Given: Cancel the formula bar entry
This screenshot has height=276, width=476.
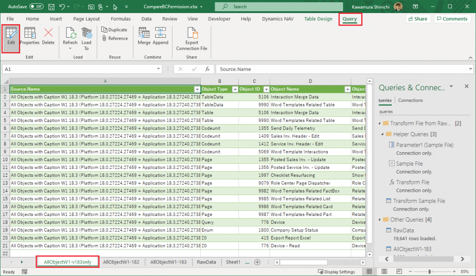Looking at the screenshot, I should pos(181,69).
